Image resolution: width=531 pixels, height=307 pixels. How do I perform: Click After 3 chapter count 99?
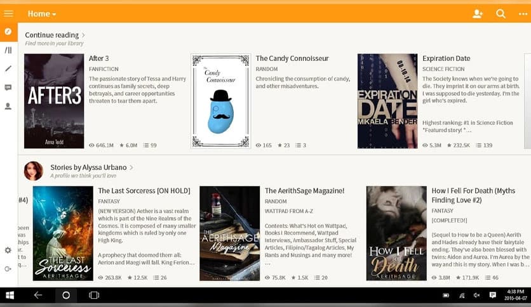[x=150, y=145]
